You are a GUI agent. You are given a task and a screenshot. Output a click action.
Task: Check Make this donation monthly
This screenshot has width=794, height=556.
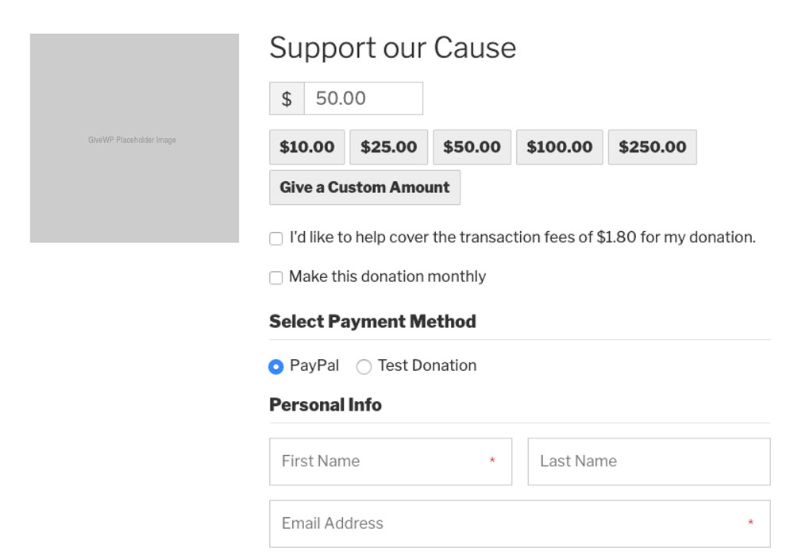(276, 277)
